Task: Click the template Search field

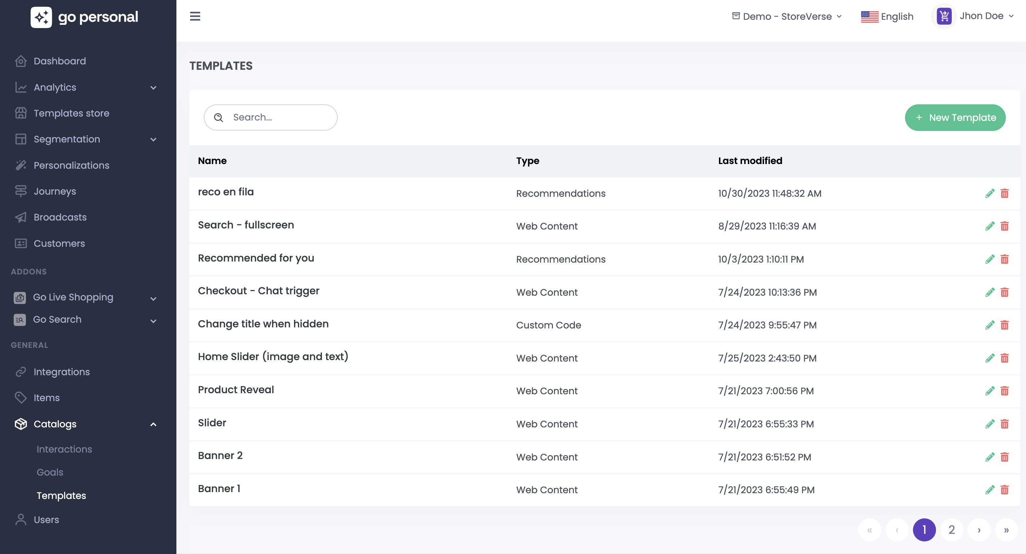Action: point(279,117)
